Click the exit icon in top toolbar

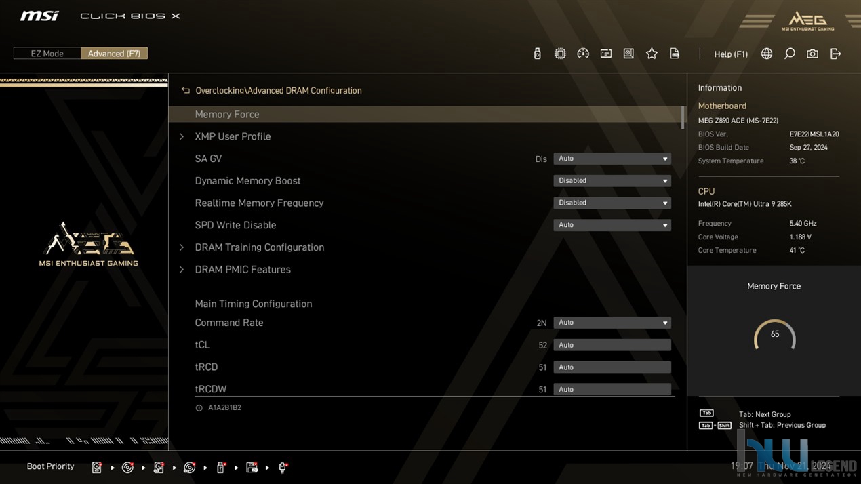pyautogui.click(x=835, y=54)
